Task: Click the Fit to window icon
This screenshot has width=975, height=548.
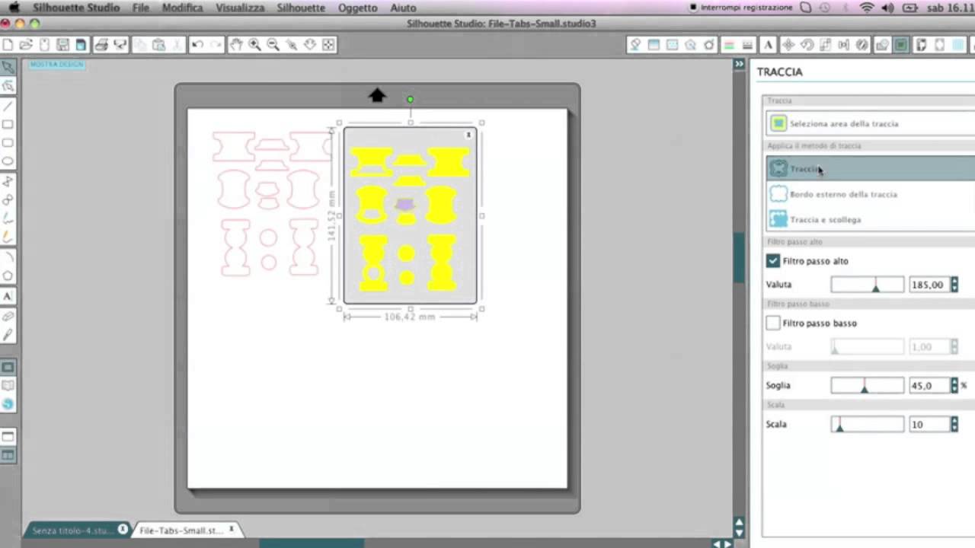Action: (328, 45)
